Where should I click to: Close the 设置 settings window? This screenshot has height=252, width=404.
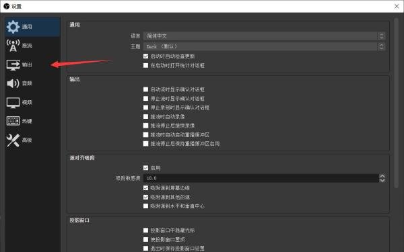click(397, 7)
